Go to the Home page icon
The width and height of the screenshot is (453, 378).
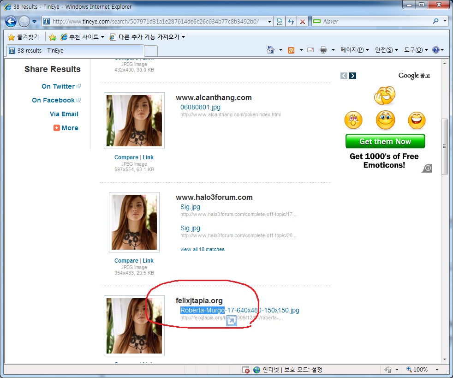click(x=271, y=50)
